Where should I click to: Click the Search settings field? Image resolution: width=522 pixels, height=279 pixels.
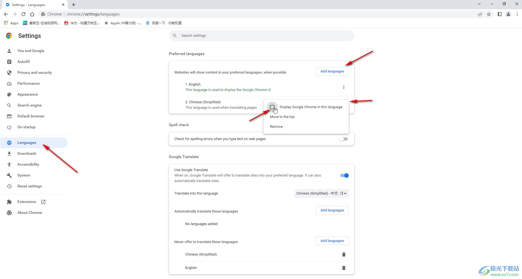(x=262, y=36)
